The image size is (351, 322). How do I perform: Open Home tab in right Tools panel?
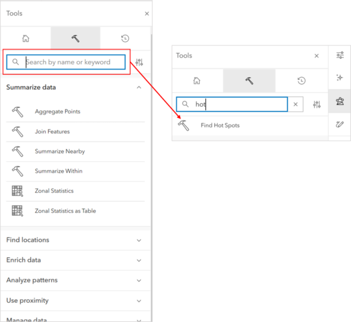pos(197,80)
